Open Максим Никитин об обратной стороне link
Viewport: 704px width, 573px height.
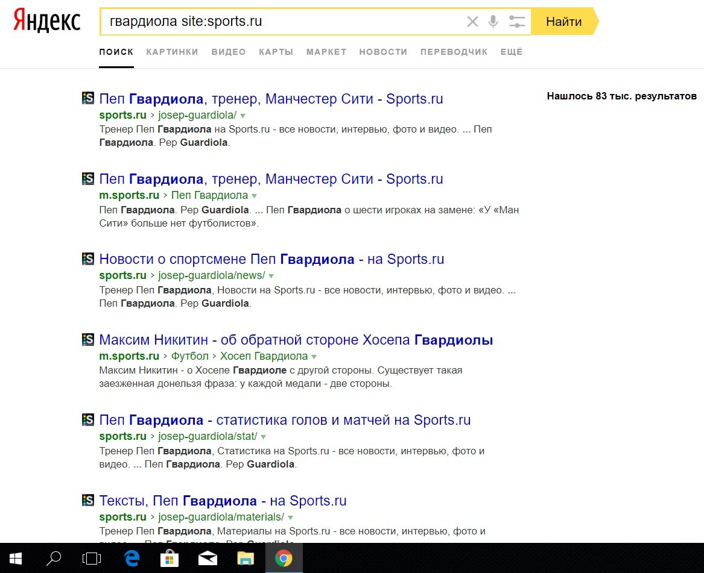point(296,340)
